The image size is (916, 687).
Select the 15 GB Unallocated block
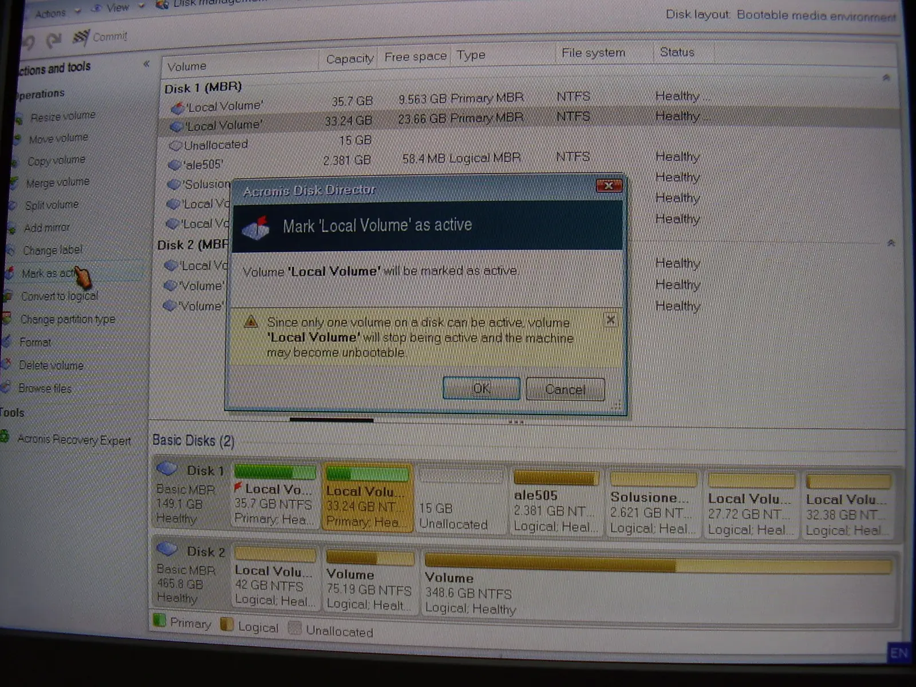click(x=461, y=499)
